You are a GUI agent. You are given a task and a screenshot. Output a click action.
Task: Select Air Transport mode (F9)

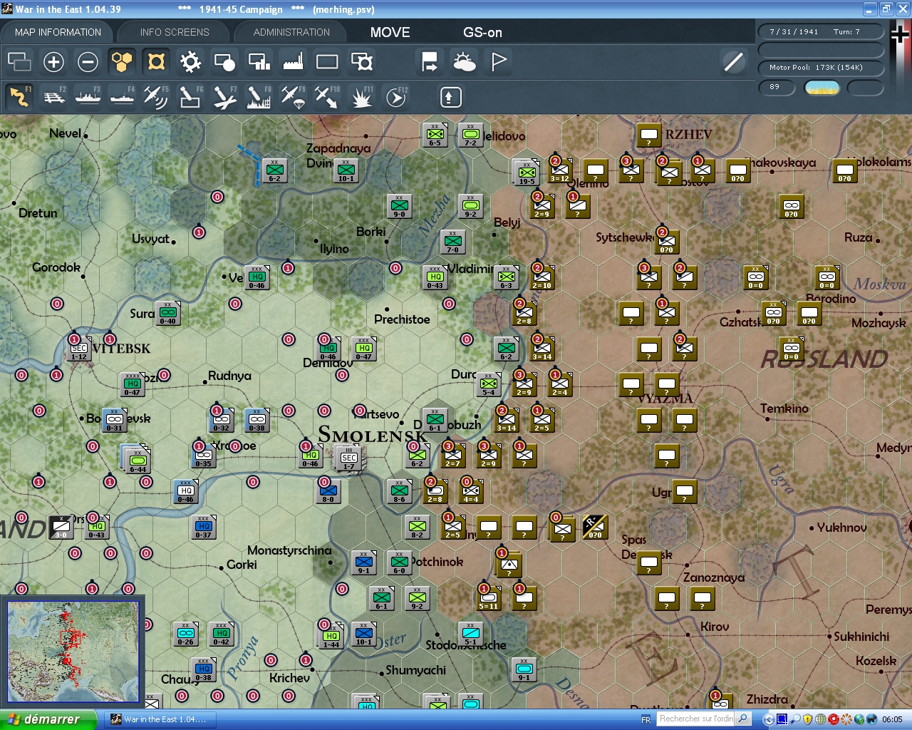point(293,96)
